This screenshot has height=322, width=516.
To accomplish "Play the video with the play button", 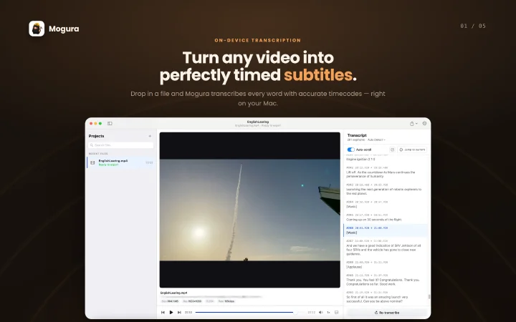I will coord(171,313).
